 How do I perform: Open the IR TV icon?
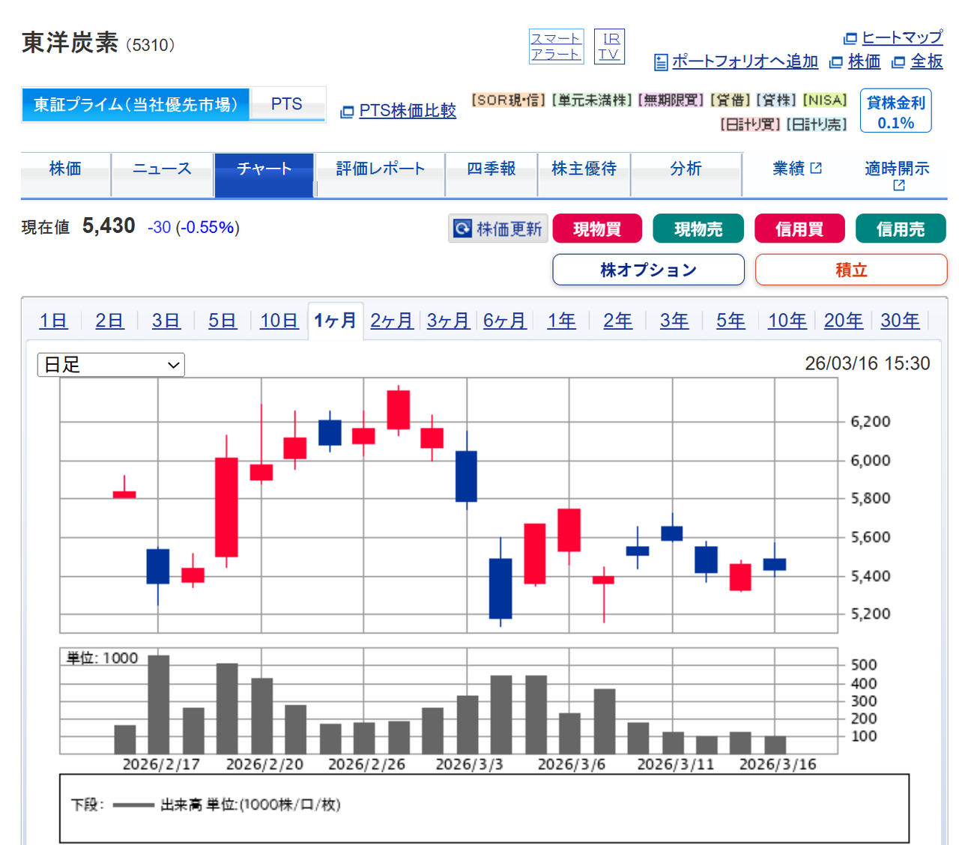[x=609, y=46]
